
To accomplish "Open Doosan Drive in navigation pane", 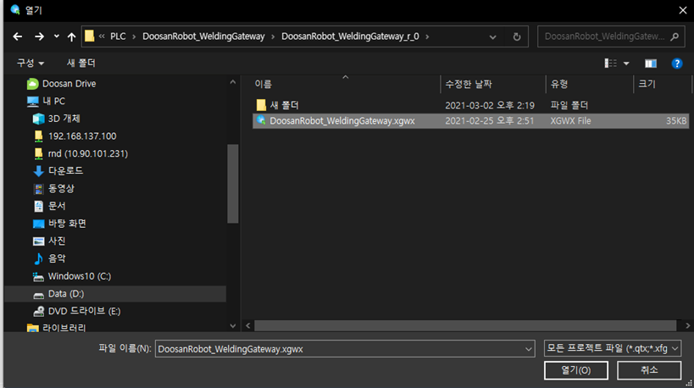I will click(69, 84).
